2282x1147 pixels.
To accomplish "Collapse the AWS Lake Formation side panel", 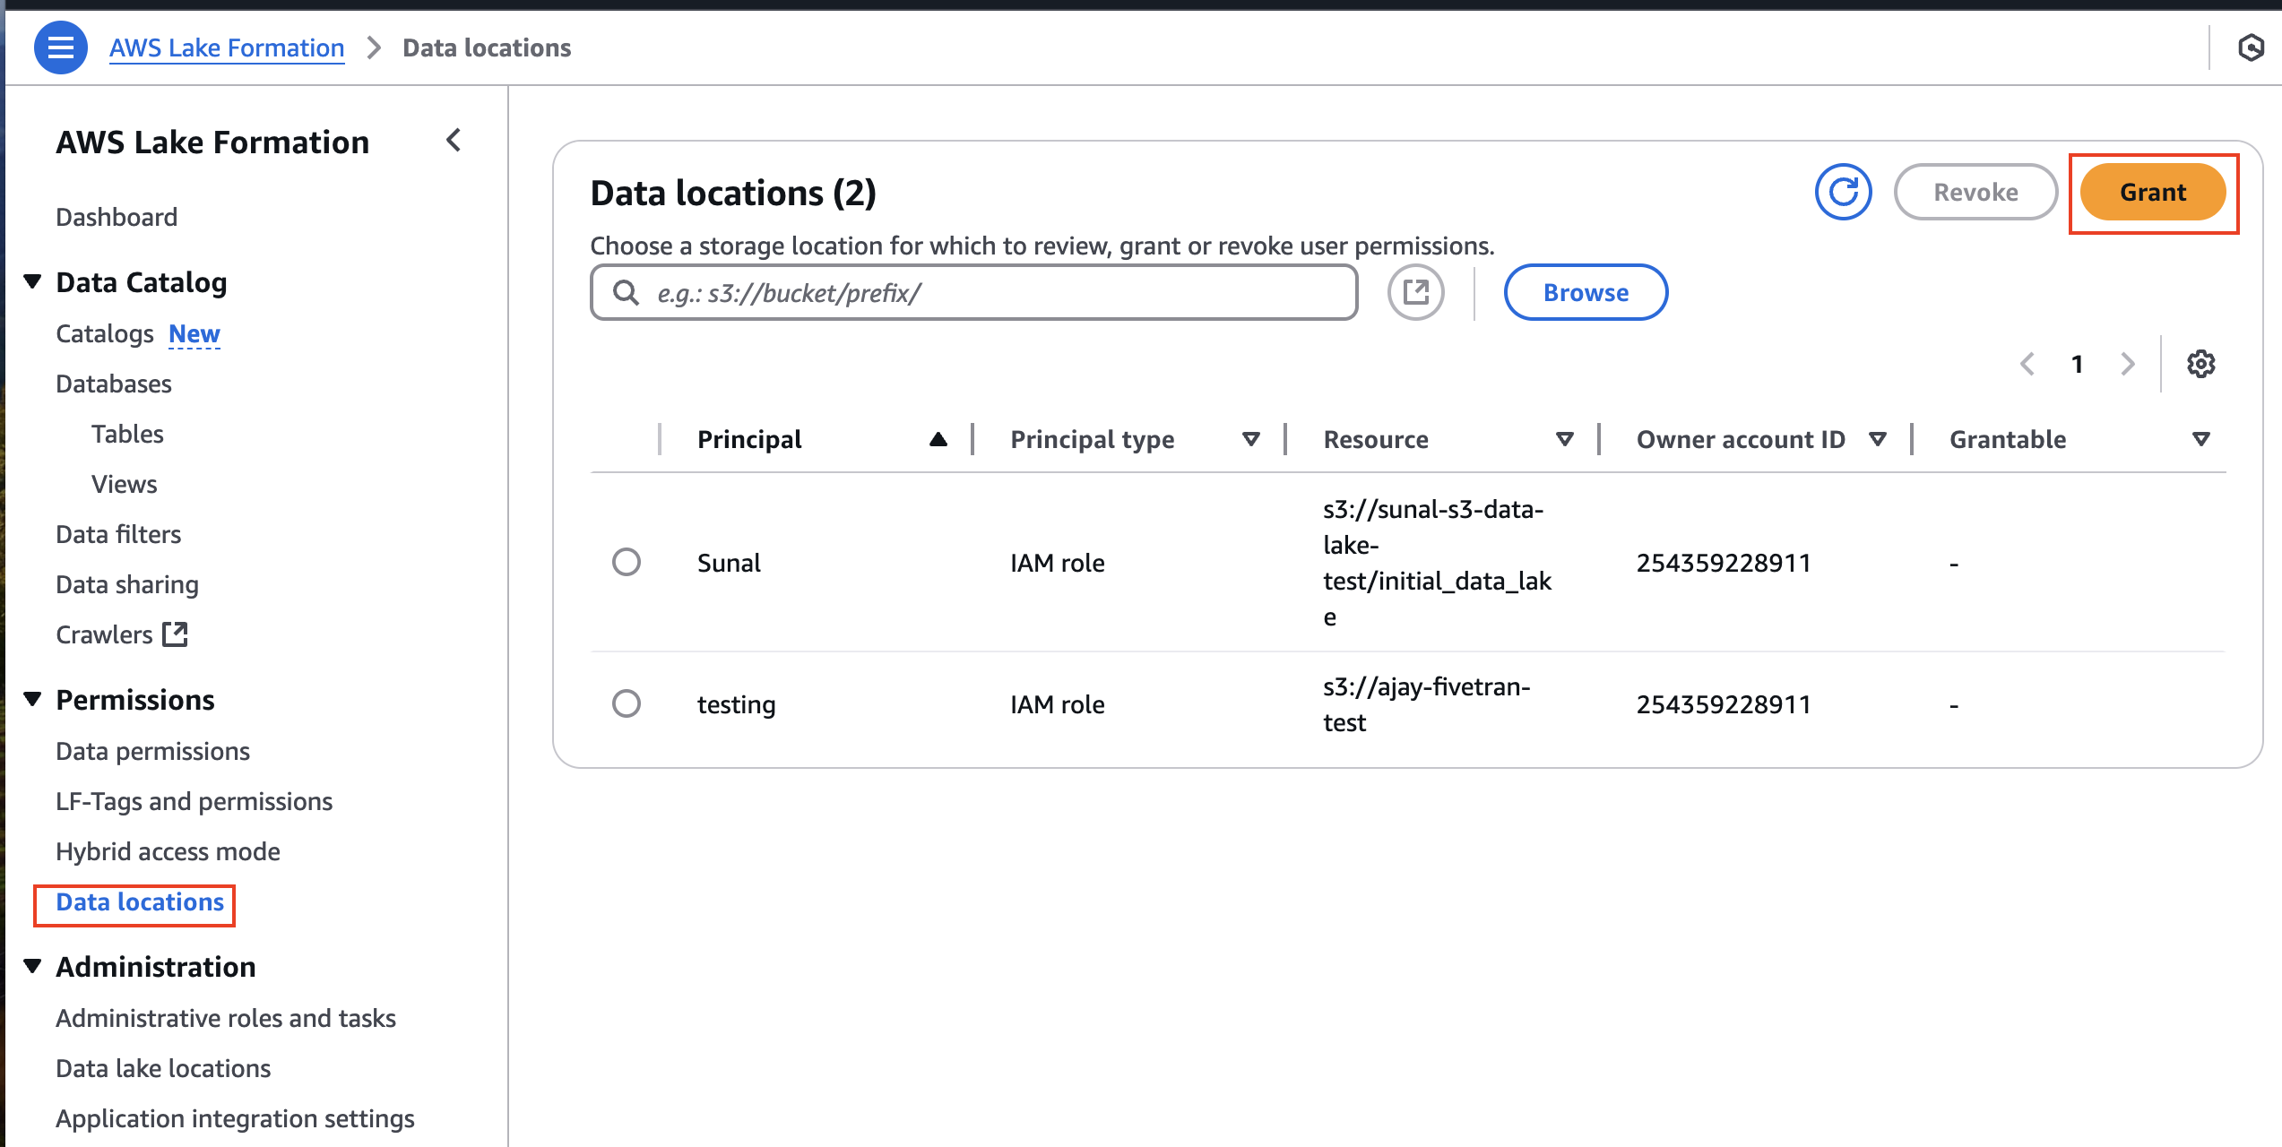I will (x=454, y=141).
